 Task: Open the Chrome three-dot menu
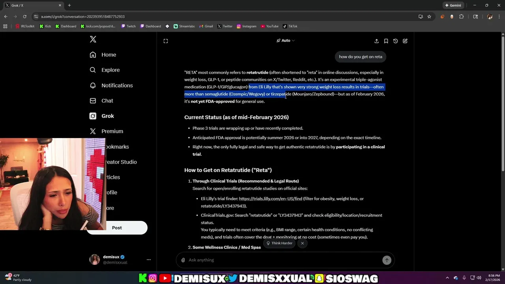point(499,17)
